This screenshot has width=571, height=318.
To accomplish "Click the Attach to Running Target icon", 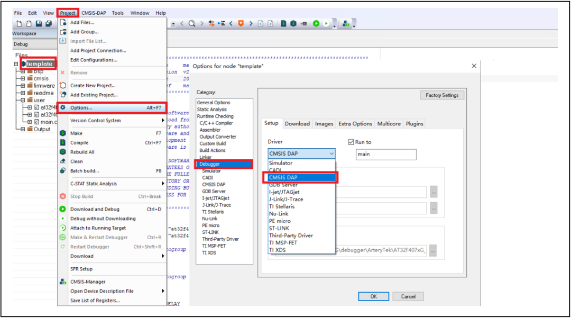I will pyautogui.click(x=62, y=228).
